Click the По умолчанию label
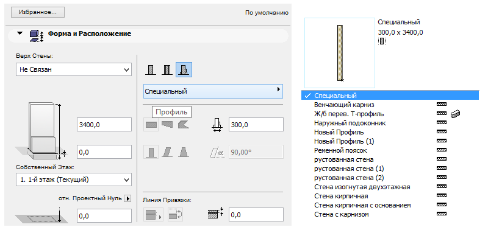The height and width of the screenshot is (230, 488). [x=267, y=13]
